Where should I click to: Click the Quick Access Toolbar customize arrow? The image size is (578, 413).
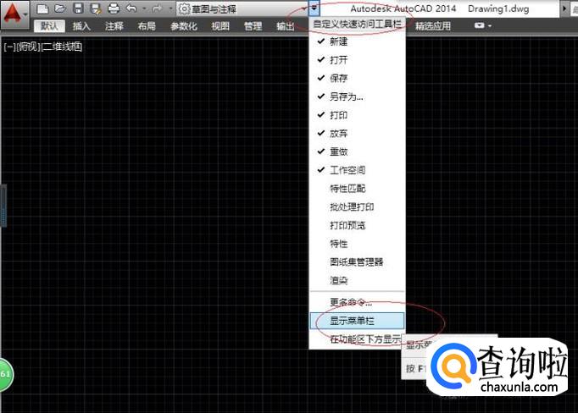coord(314,8)
